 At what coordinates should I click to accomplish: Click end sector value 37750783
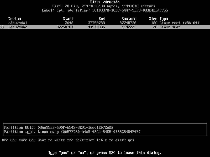[96, 23]
